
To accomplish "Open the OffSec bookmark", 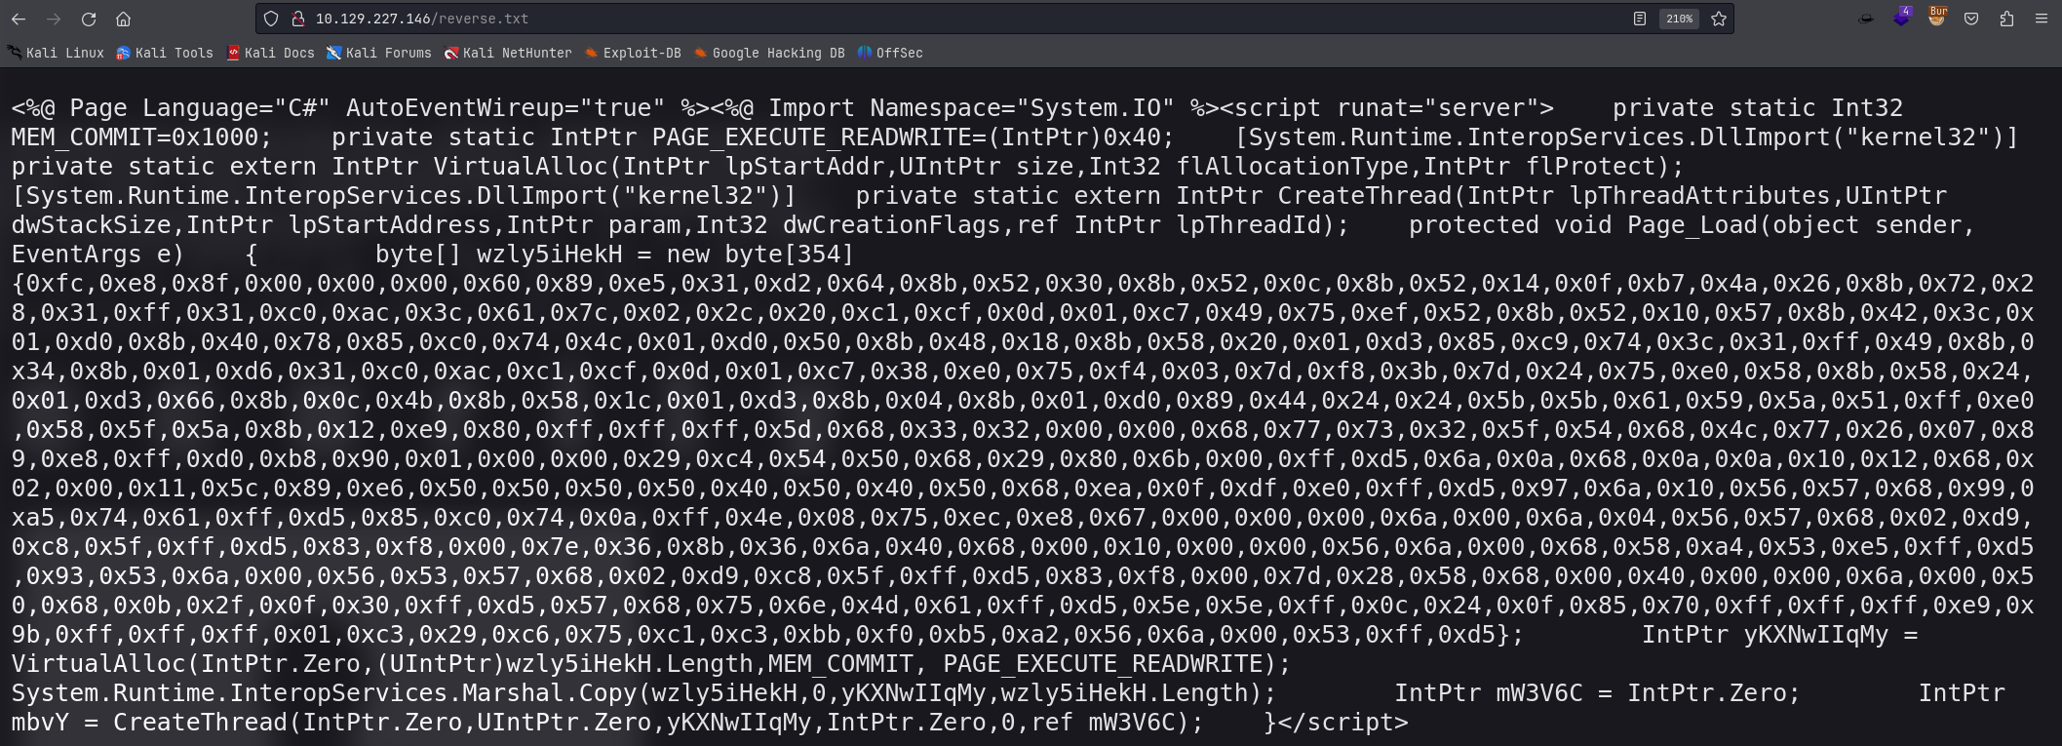I will click(x=890, y=53).
